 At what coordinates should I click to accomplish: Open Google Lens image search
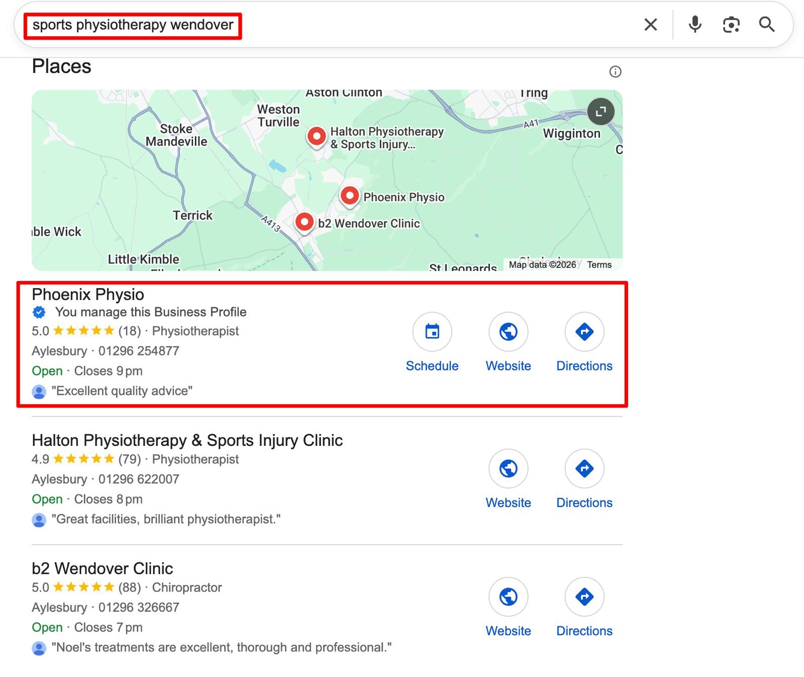point(731,25)
